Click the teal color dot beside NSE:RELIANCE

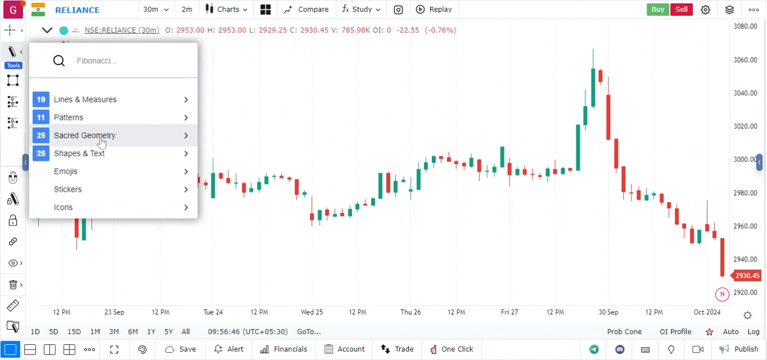(x=64, y=30)
